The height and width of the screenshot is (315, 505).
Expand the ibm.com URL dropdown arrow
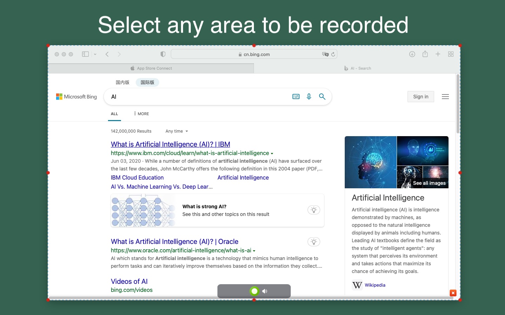click(x=272, y=154)
